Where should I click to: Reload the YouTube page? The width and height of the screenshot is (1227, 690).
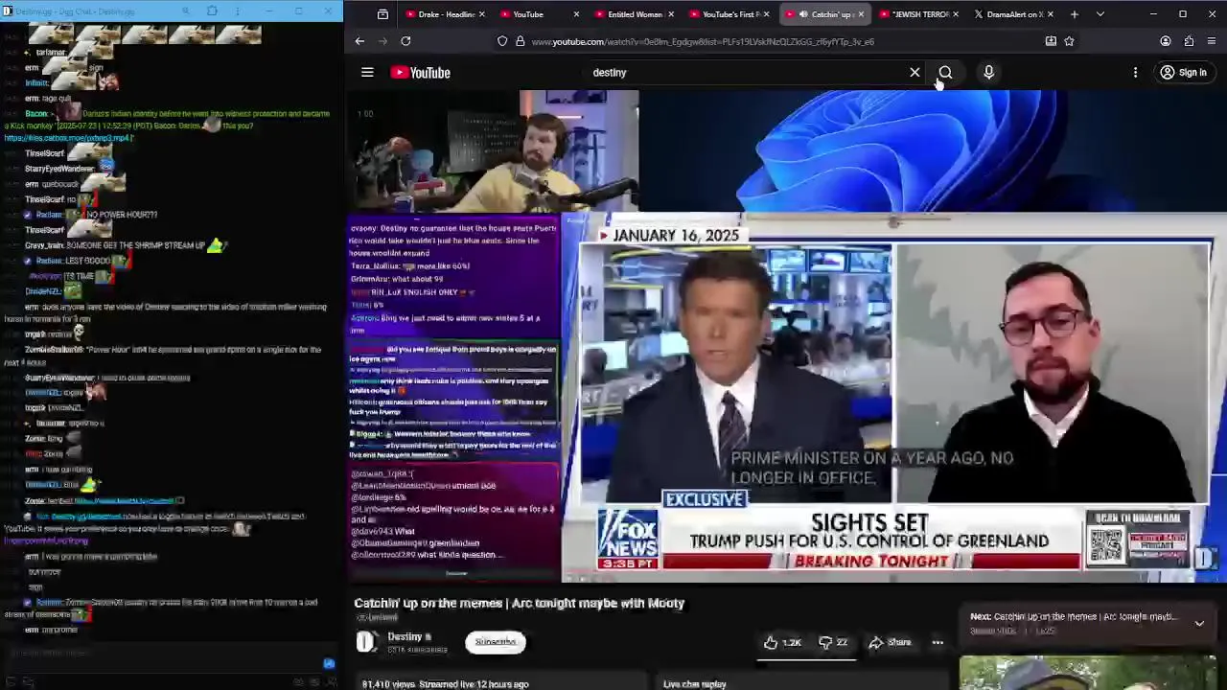(x=405, y=41)
